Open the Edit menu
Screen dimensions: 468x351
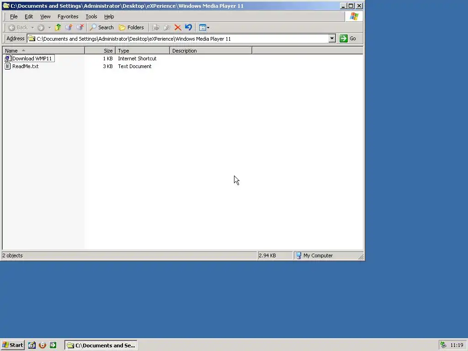(x=29, y=17)
